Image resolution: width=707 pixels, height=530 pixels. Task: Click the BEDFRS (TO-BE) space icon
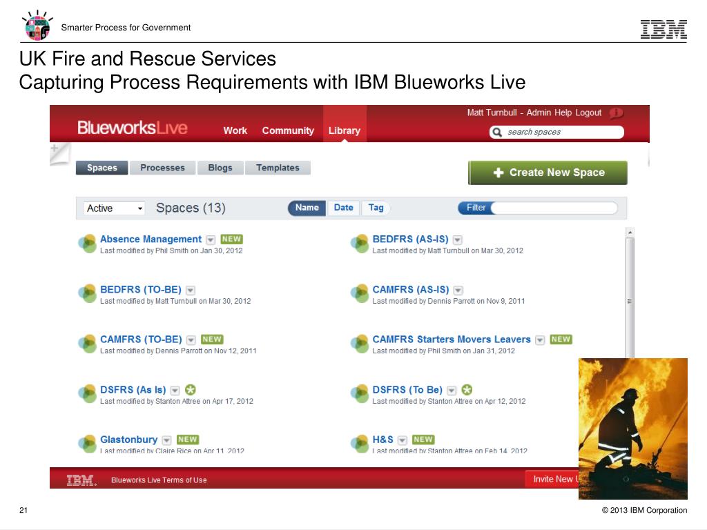tap(87, 293)
